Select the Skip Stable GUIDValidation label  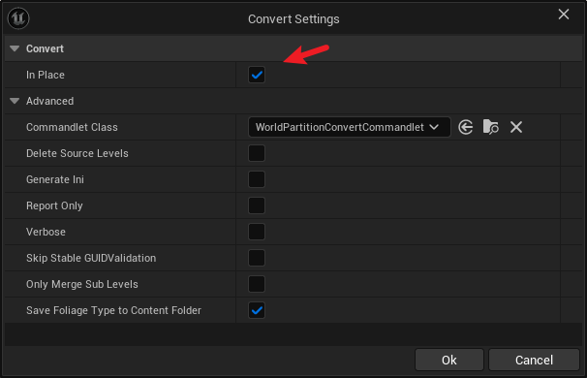pyautogui.click(x=91, y=258)
